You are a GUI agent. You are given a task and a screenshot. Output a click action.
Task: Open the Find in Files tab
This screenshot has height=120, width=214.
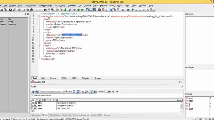67,115
